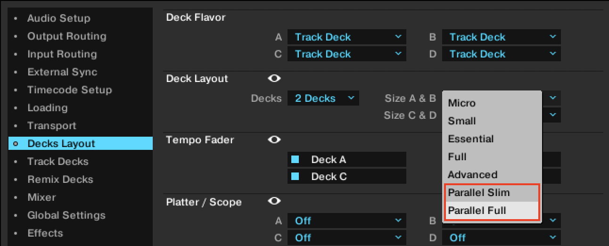Open the Deck B flavor dropdown

click(x=502, y=37)
